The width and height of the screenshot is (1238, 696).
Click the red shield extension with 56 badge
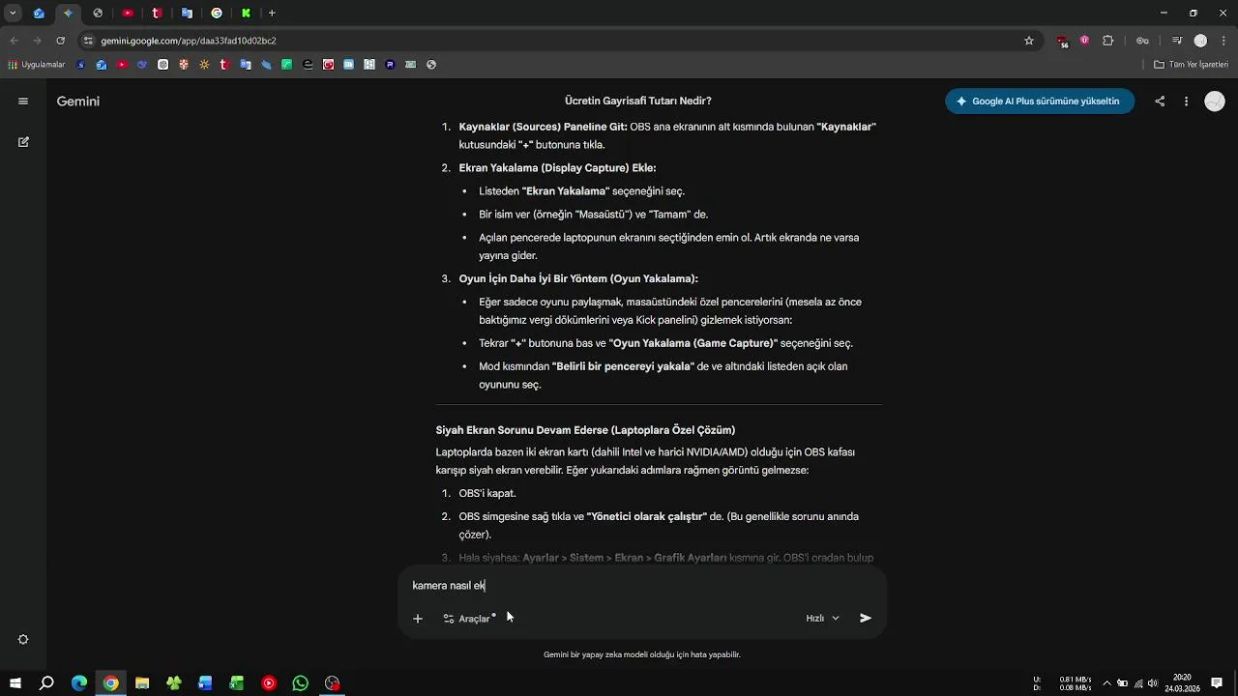tap(1063, 42)
